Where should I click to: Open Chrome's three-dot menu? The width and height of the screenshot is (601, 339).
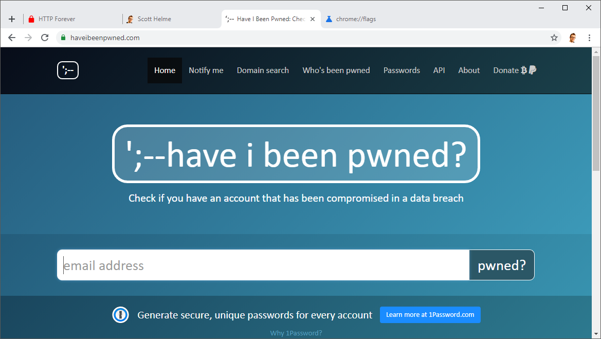point(589,37)
